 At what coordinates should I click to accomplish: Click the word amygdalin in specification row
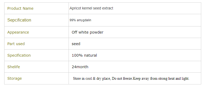(84, 20)
